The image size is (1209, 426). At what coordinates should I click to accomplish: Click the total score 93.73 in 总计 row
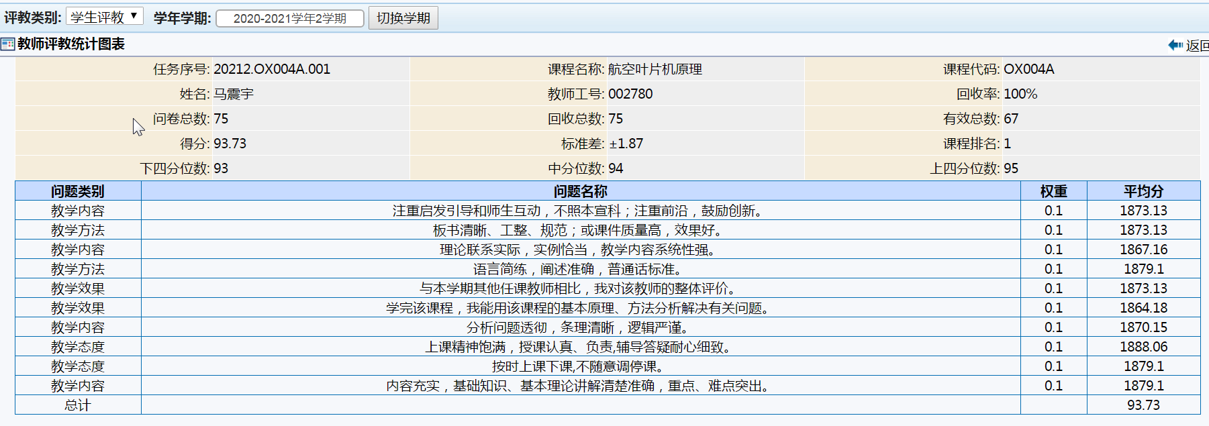coord(1144,405)
